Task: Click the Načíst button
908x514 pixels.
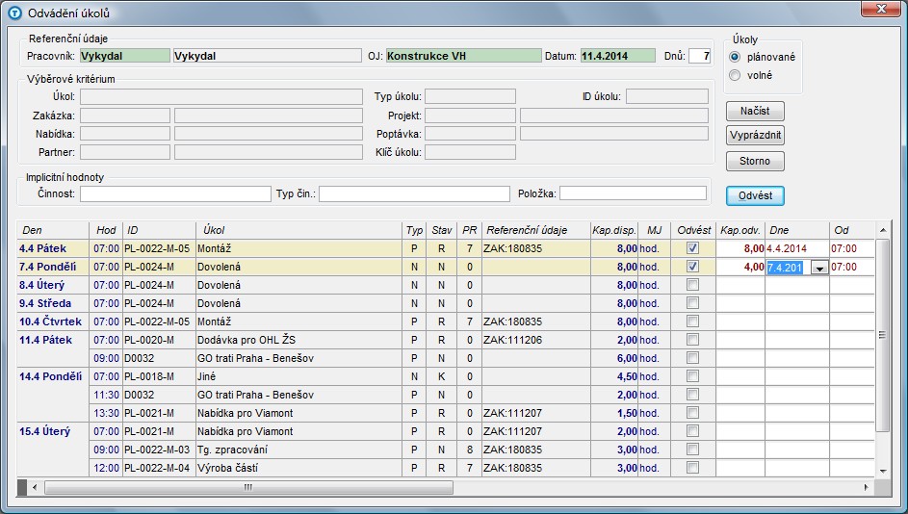Action: point(755,111)
